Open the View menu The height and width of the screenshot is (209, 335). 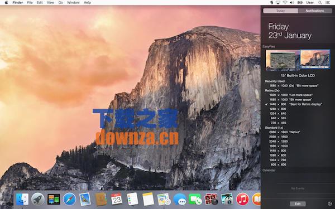[x=50, y=3]
